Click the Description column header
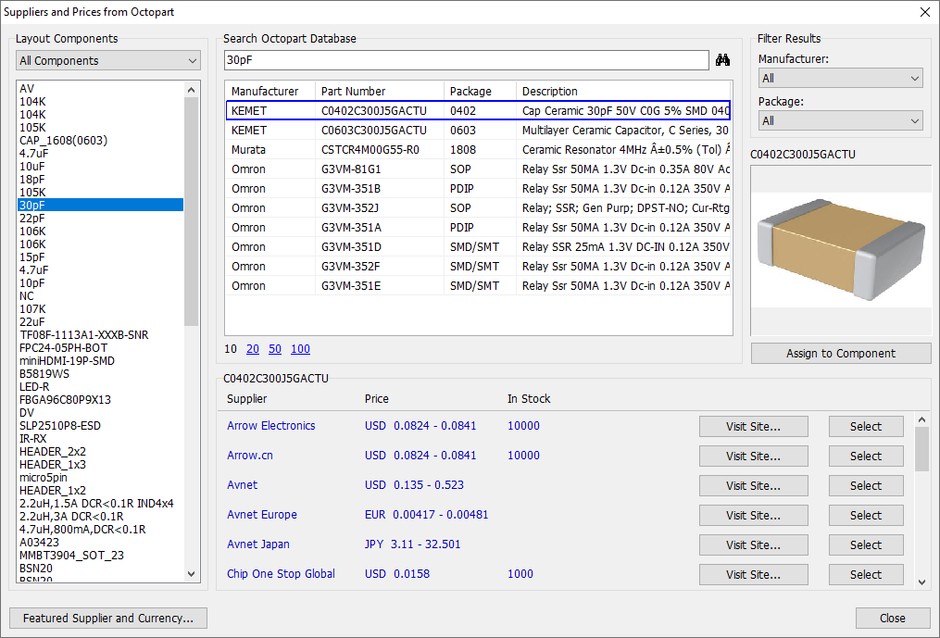Viewport: 940px width, 638px height. [x=623, y=91]
